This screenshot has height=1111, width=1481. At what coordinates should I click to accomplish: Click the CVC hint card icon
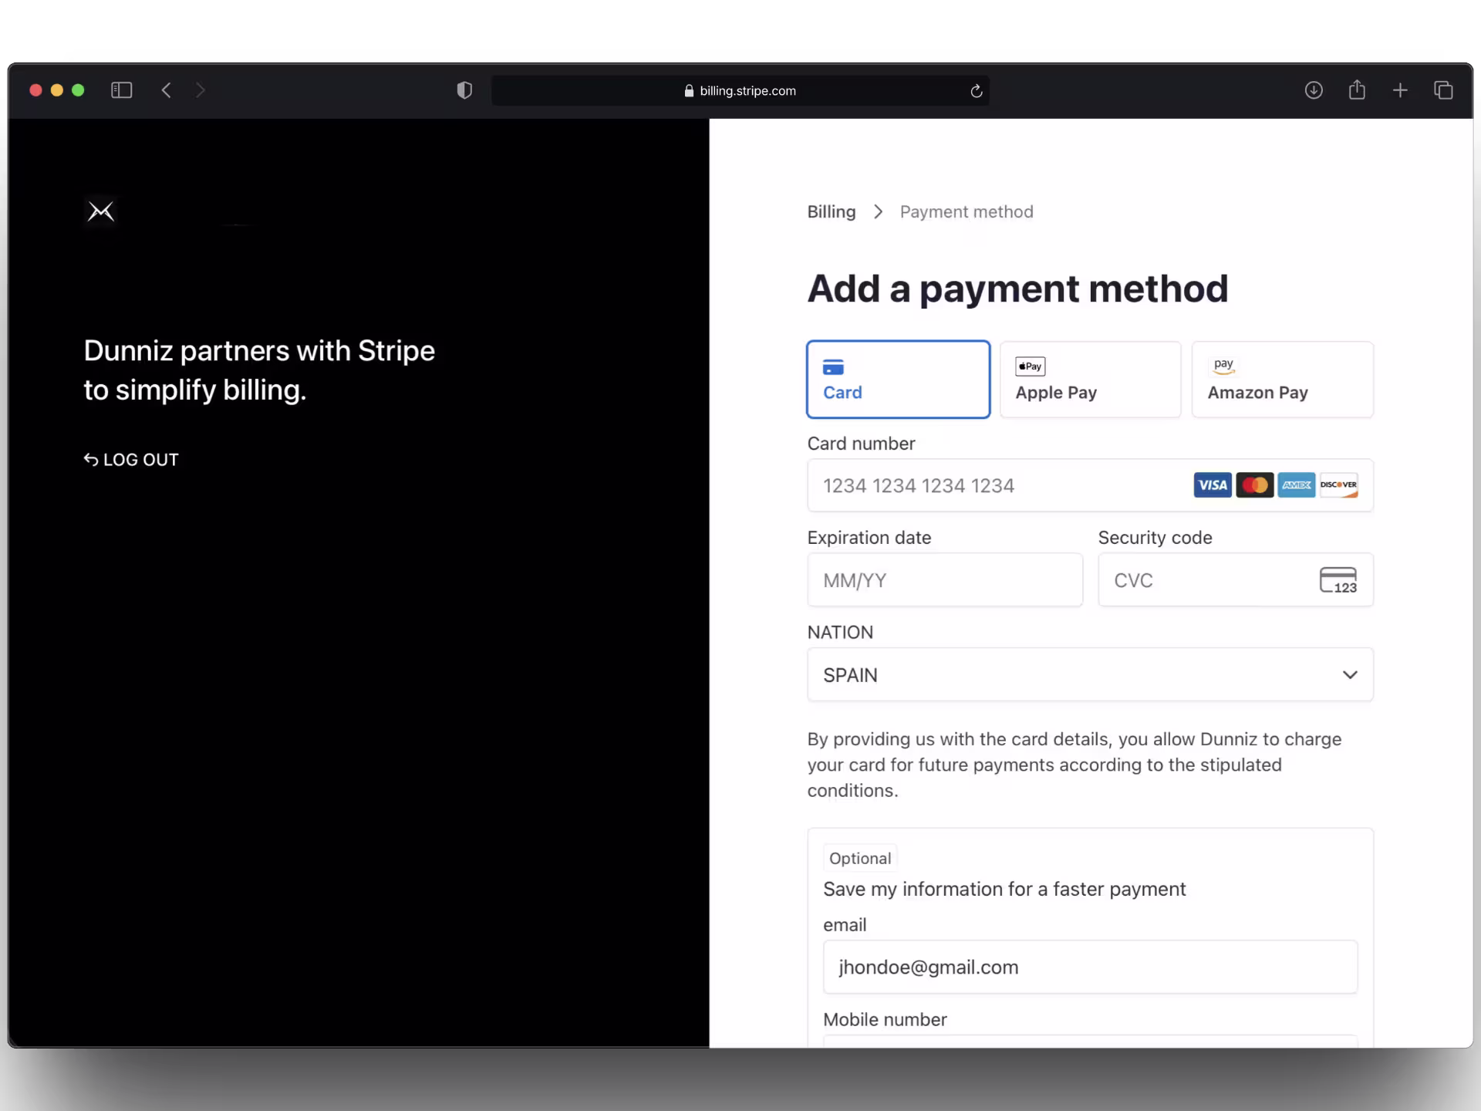(x=1338, y=580)
